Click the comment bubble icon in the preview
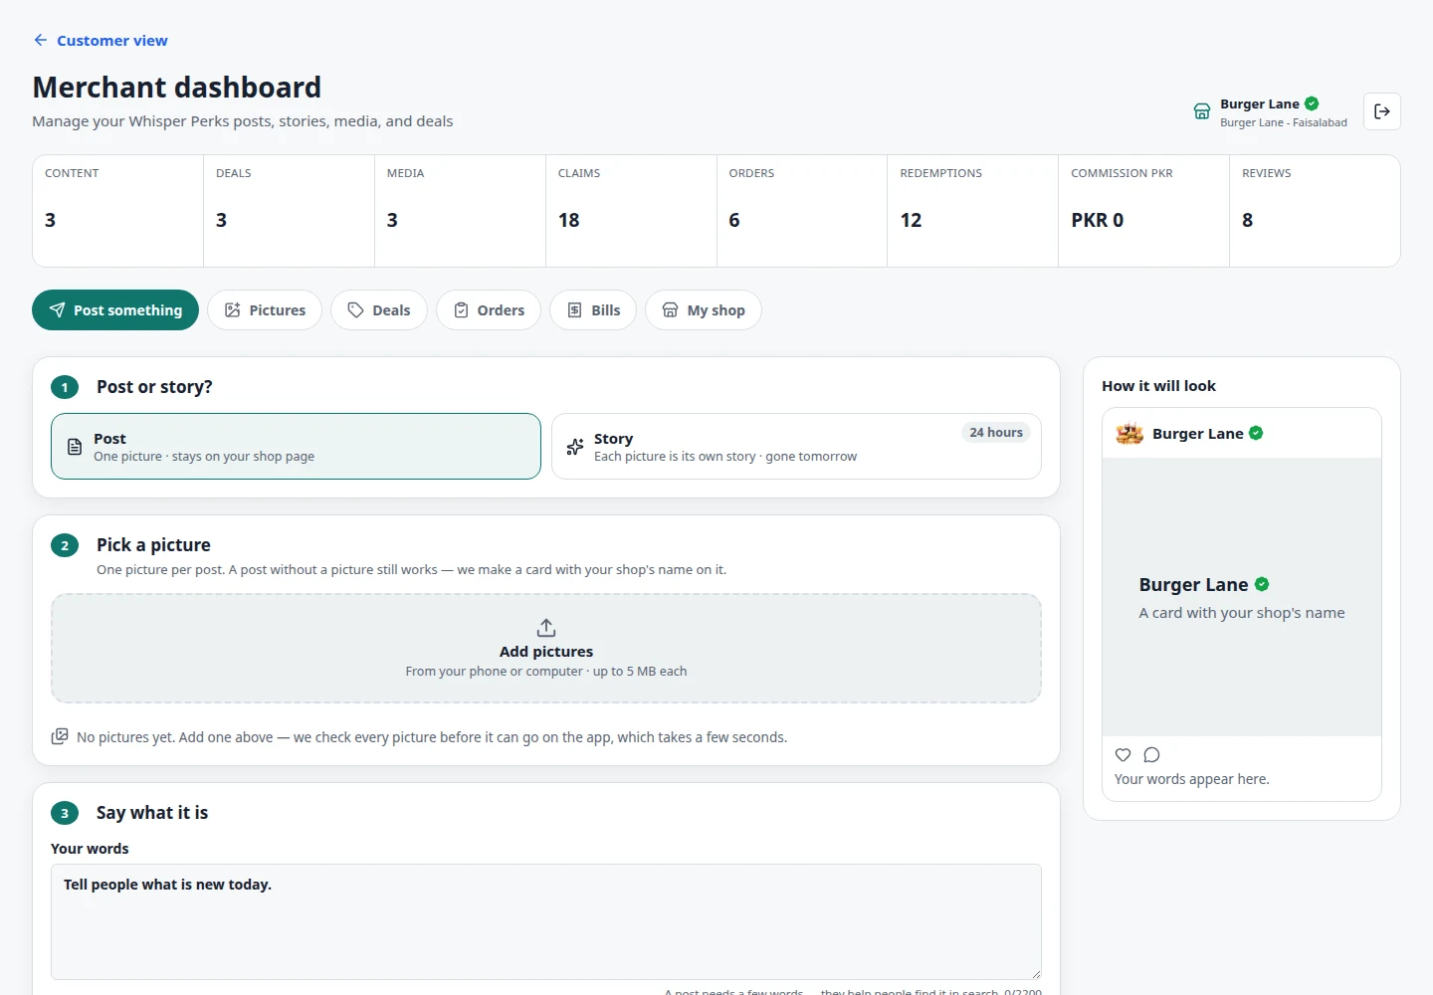The width and height of the screenshot is (1433, 995). 1152,755
